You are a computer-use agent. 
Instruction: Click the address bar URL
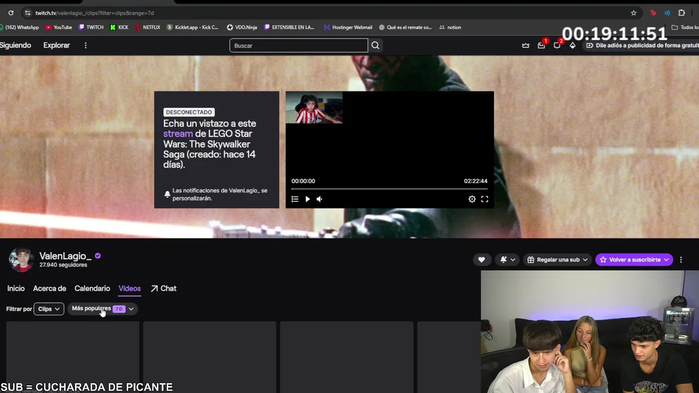click(x=94, y=13)
